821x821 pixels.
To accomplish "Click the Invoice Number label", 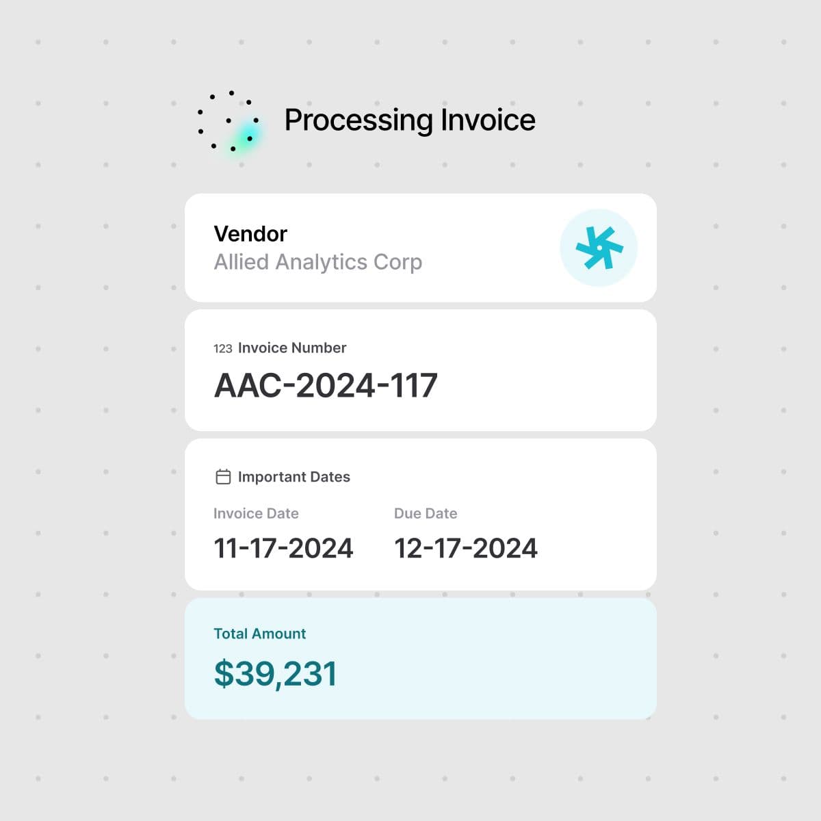I will [292, 348].
